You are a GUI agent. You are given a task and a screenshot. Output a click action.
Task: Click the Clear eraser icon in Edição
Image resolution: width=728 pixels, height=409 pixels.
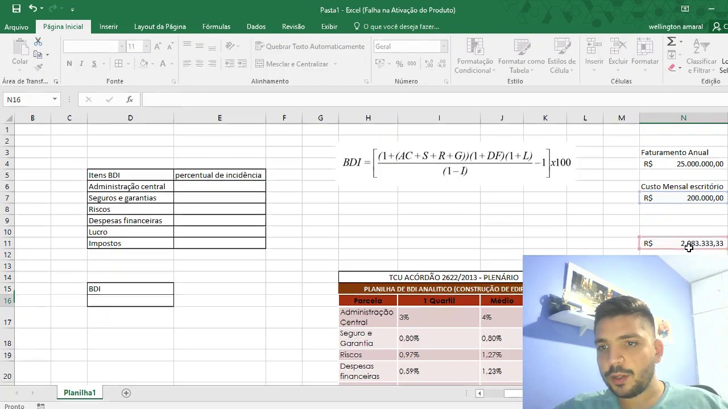(x=672, y=68)
